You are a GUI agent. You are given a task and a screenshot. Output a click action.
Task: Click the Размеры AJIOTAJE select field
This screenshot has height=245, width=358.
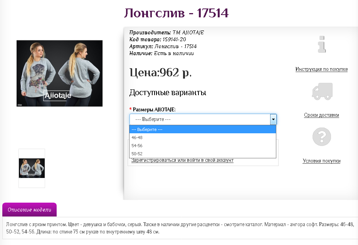203,119
